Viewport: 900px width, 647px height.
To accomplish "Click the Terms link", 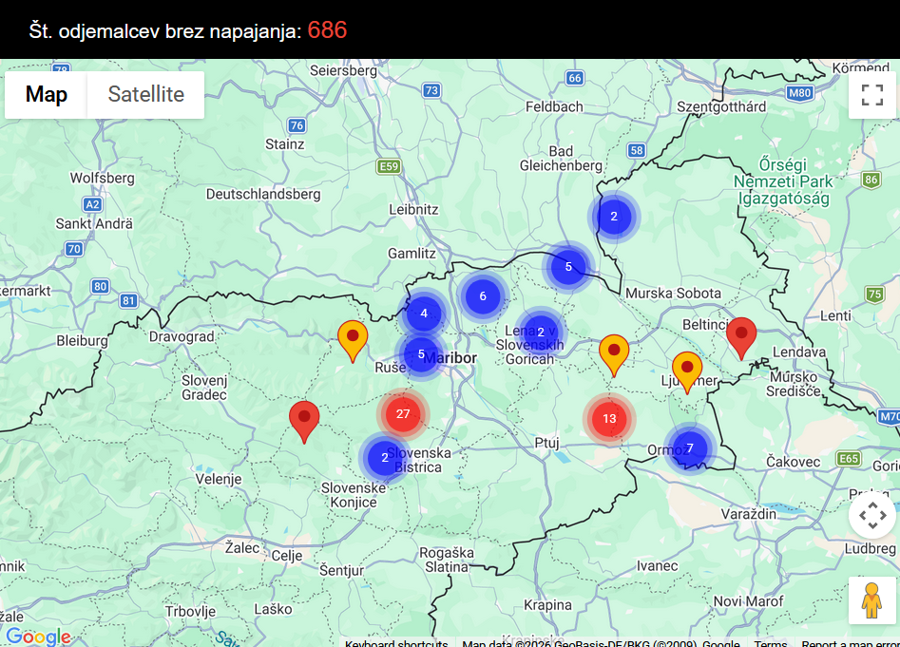I will (x=767, y=641).
